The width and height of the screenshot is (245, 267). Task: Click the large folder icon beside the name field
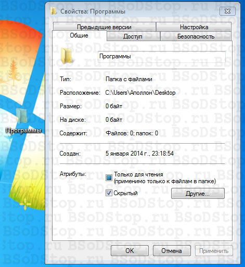coord(67,56)
